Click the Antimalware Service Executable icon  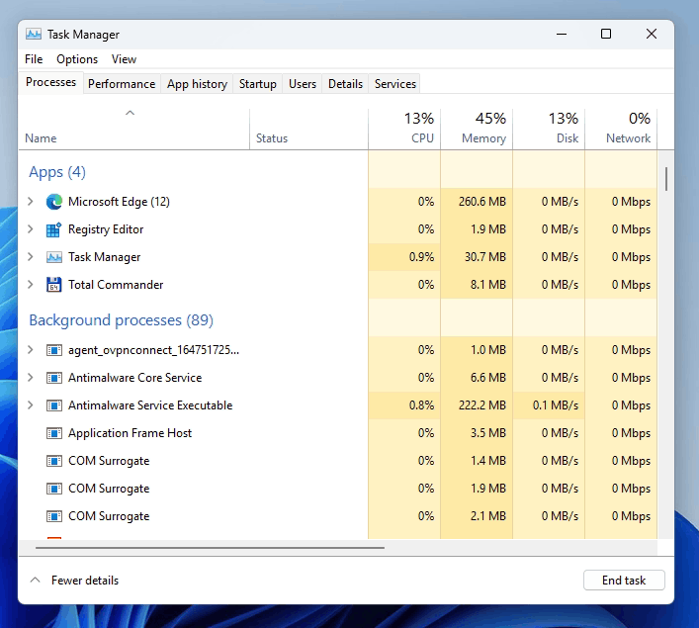tap(54, 405)
